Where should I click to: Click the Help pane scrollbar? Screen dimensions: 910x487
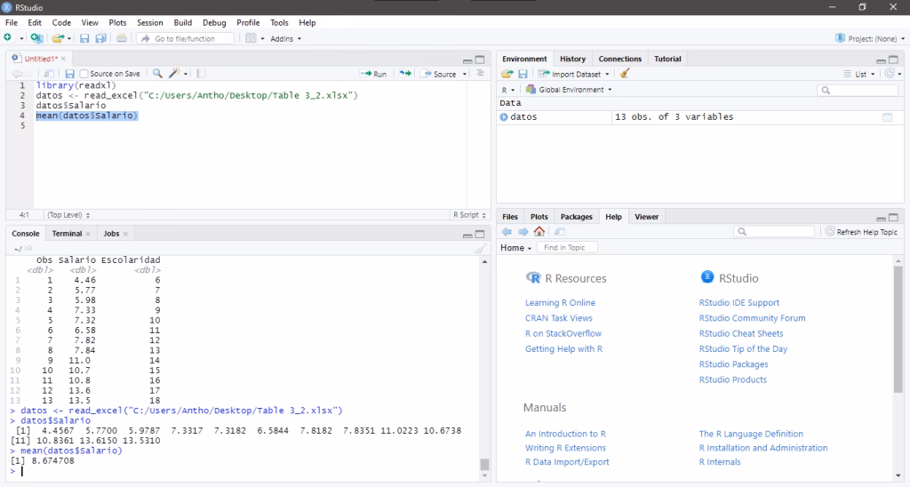(898, 331)
